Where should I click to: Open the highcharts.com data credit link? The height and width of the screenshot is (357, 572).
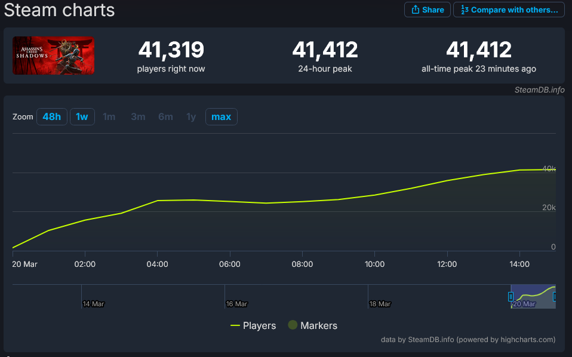(468, 340)
